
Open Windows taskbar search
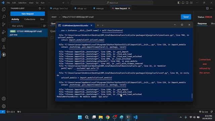point(87,117)
